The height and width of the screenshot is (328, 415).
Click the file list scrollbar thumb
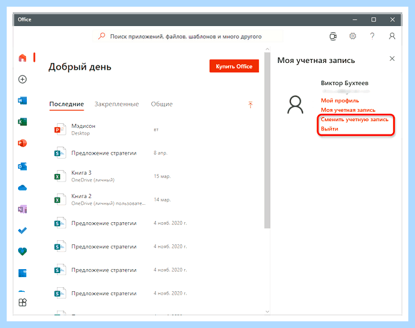pyautogui.click(x=267, y=141)
